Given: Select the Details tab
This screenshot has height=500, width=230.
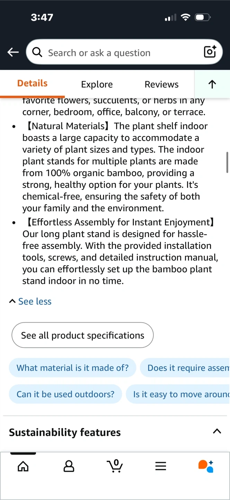Looking at the screenshot, I should pos(32,83).
